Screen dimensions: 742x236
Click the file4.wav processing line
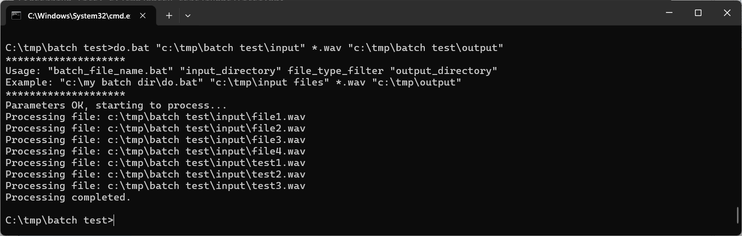point(155,151)
